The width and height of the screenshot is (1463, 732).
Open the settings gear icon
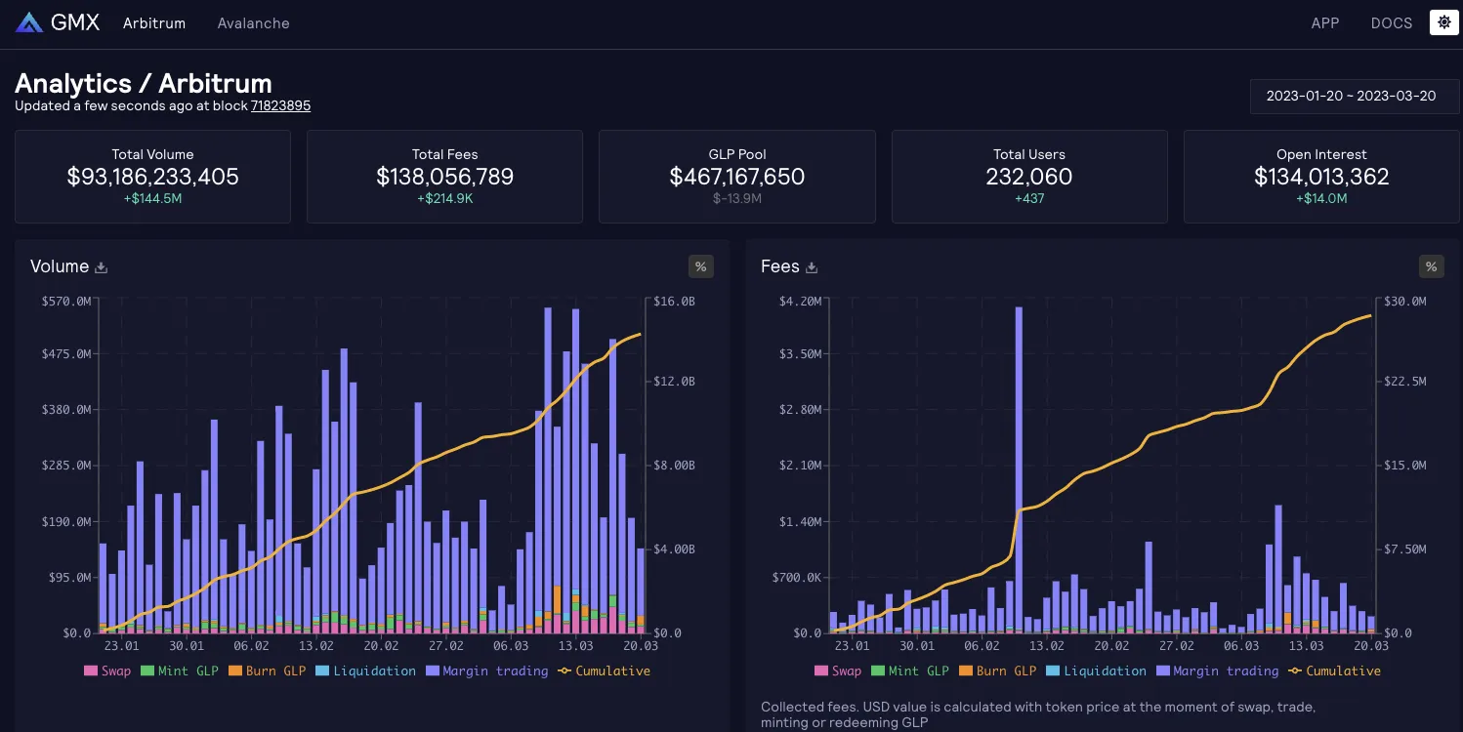click(x=1443, y=21)
